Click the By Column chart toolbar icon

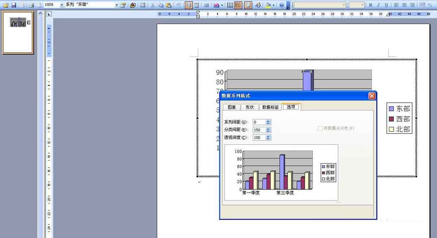[x=197, y=5]
